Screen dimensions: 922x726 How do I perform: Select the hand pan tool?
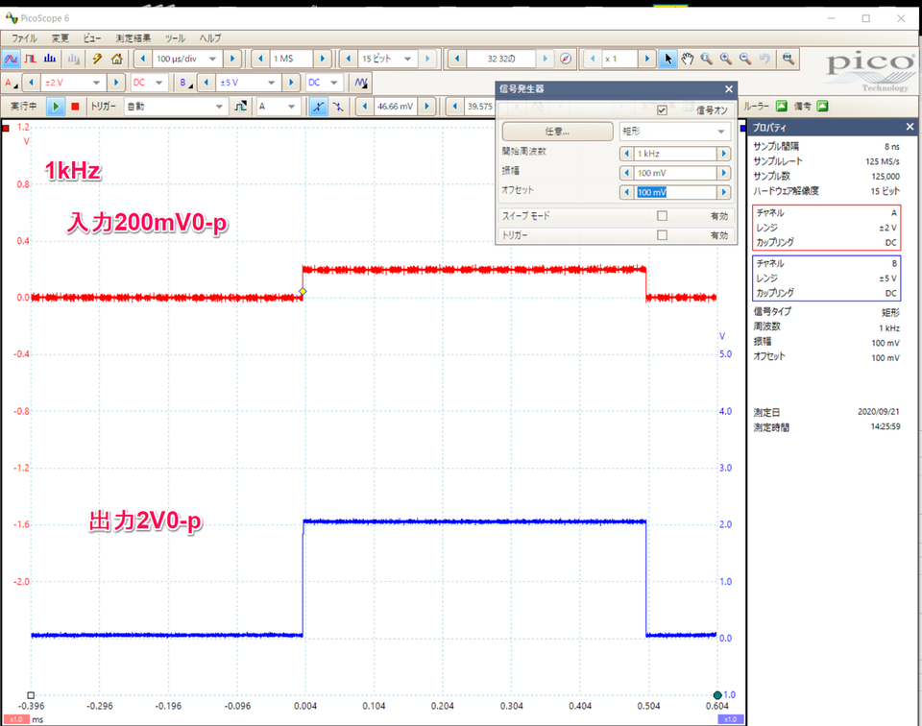pos(688,59)
